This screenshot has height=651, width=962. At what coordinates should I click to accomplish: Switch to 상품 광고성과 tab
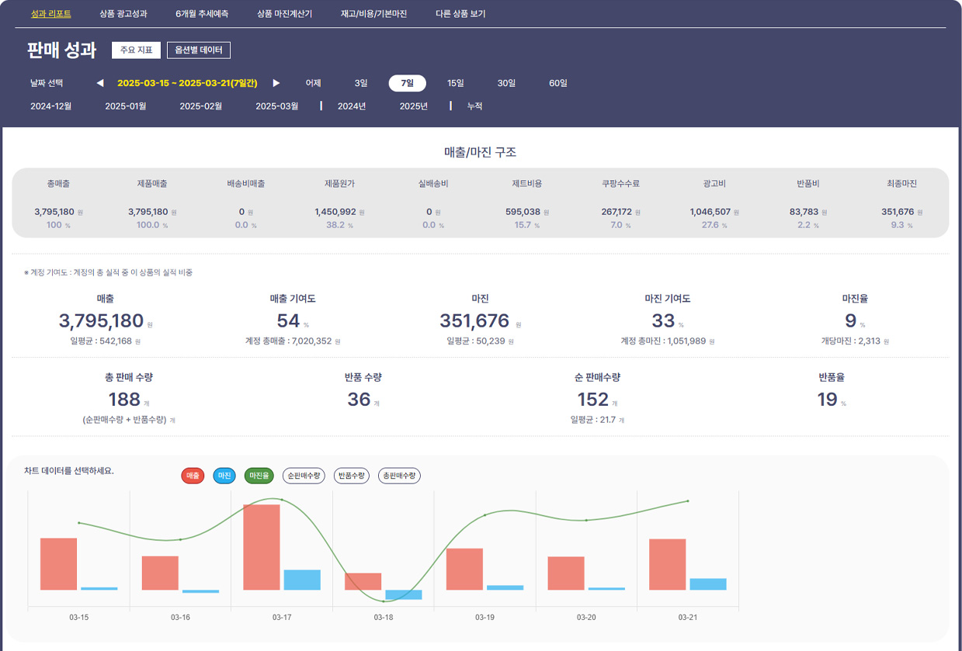[x=123, y=14]
